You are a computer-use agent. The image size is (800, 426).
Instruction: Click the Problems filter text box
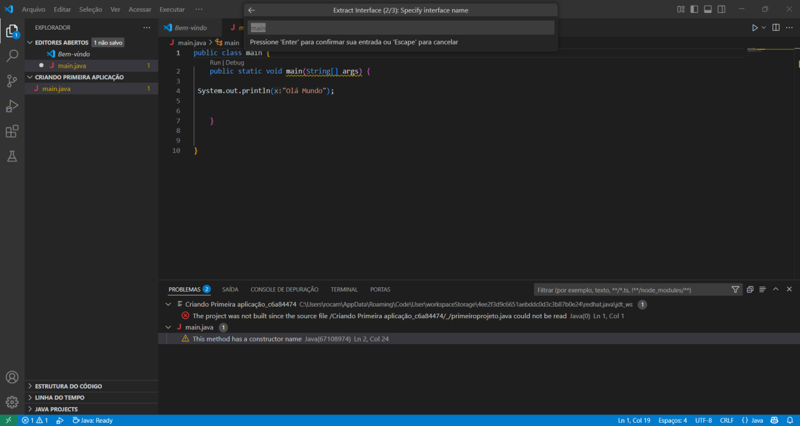coord(631,290)
